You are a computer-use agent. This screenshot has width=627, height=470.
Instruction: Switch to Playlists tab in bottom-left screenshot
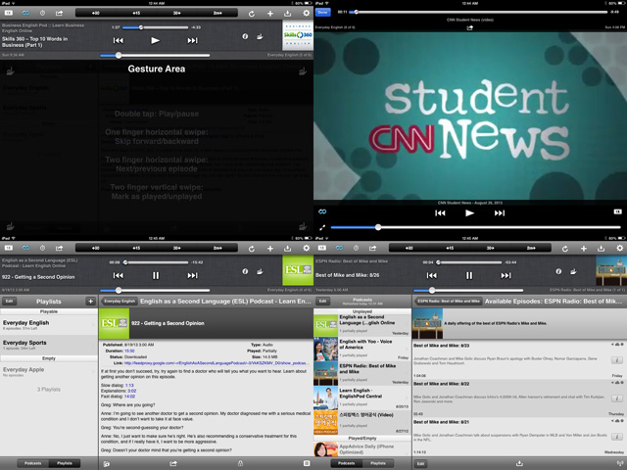tap(65, 463)
